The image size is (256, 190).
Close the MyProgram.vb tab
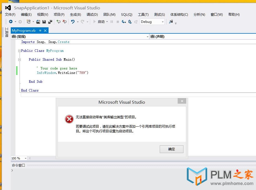45,31
